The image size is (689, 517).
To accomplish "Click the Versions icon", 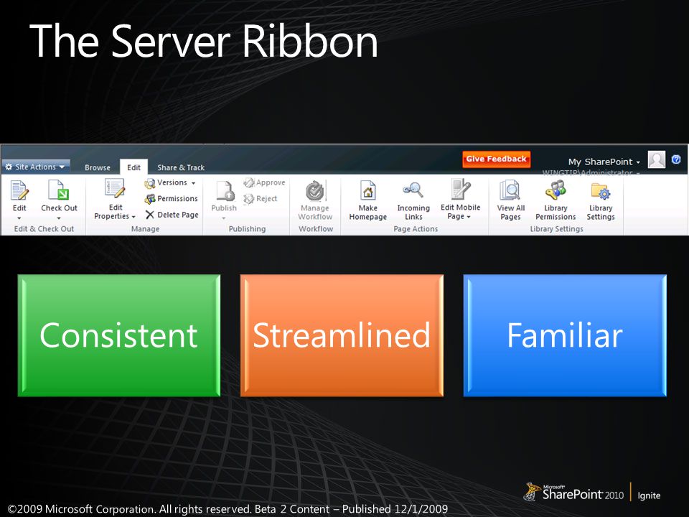I will click(150, 183).
